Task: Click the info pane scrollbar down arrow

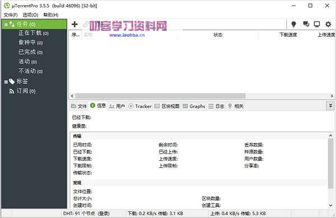Action: (x=330, y=205)
